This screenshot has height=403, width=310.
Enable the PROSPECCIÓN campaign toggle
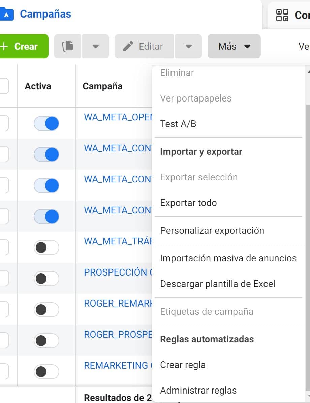tap(46, 279)
